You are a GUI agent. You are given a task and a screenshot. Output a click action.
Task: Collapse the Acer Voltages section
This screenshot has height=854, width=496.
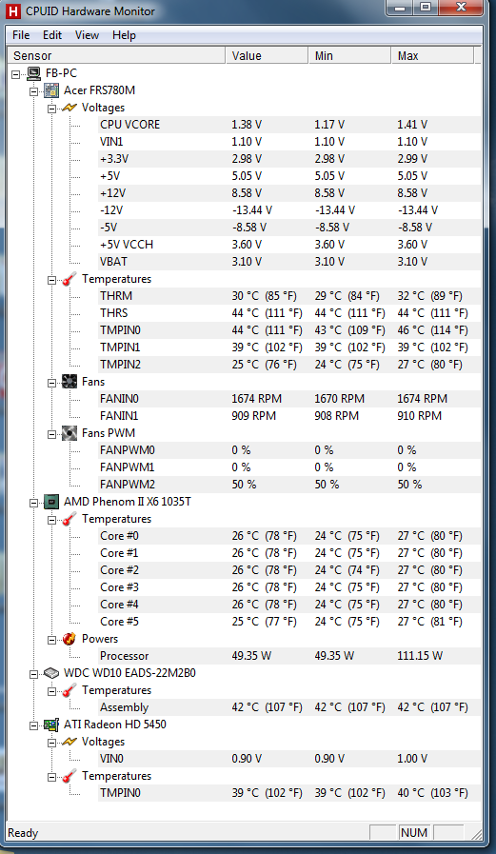52,108
